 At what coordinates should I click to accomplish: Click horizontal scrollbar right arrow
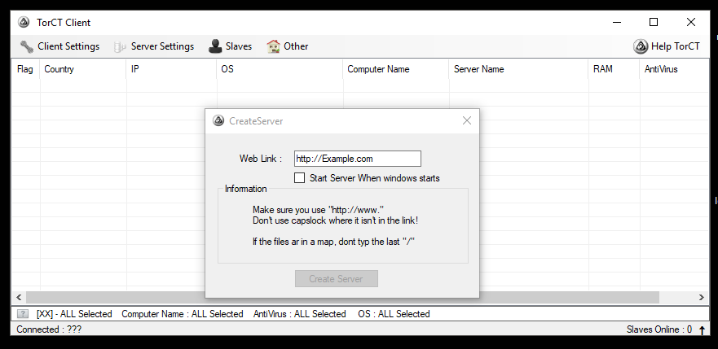tap(702, 298)
